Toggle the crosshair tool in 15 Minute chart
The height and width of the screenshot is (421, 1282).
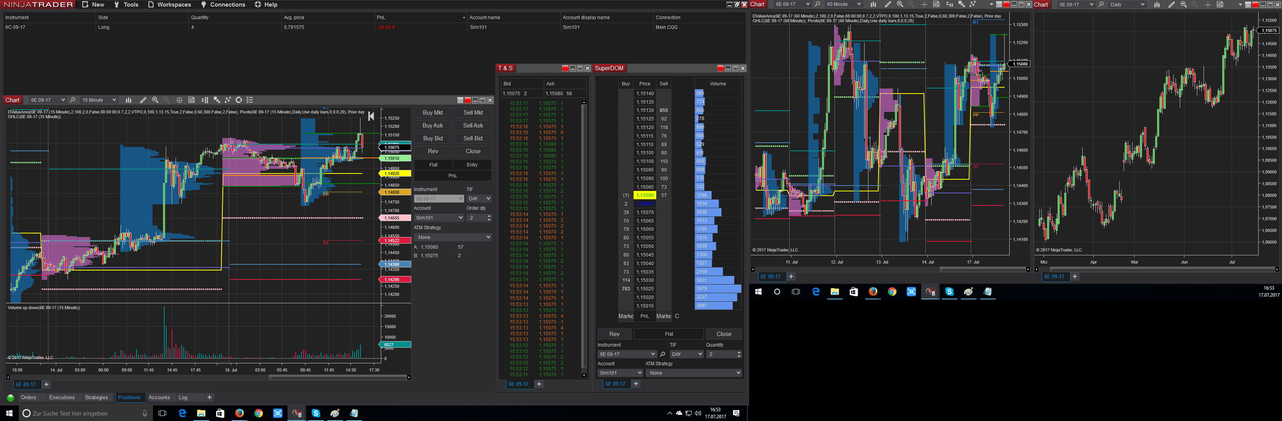[179, 101]
